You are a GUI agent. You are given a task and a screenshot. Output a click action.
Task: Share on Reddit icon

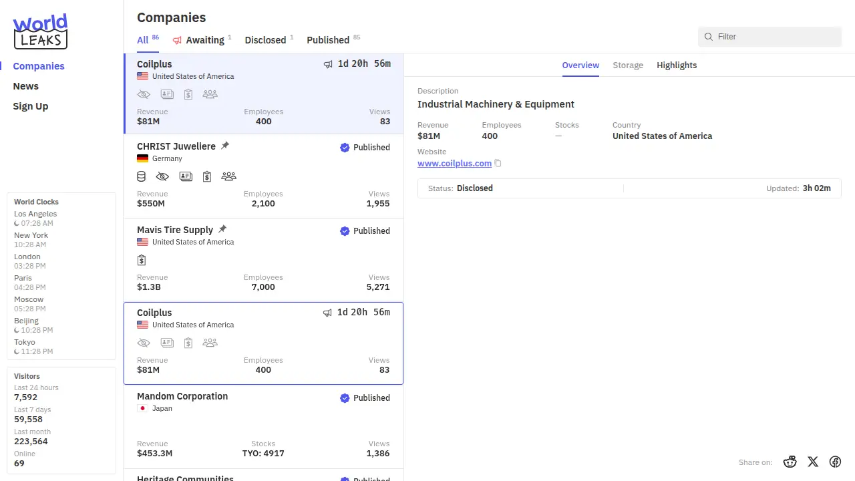pos(790,462)
